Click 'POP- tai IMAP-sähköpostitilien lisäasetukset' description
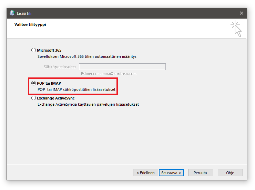Image resolution: width=255 pixels, height=190 pixels. tap(76, 89)
